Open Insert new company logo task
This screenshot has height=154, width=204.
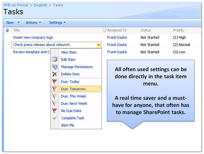pyautogui.click(x=33, y=37)
